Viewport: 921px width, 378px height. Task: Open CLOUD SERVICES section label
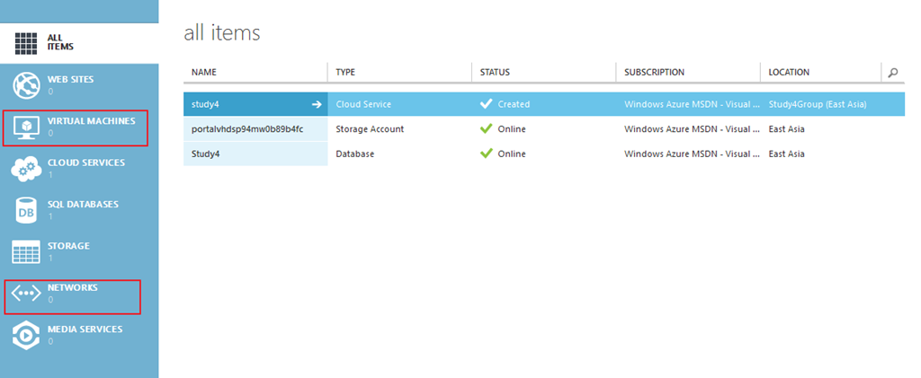tap(86, 163)
